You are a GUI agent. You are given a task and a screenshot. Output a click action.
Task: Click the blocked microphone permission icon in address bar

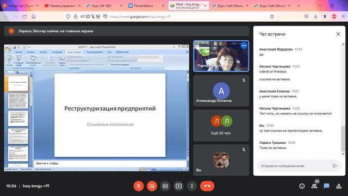click(93, 16)
